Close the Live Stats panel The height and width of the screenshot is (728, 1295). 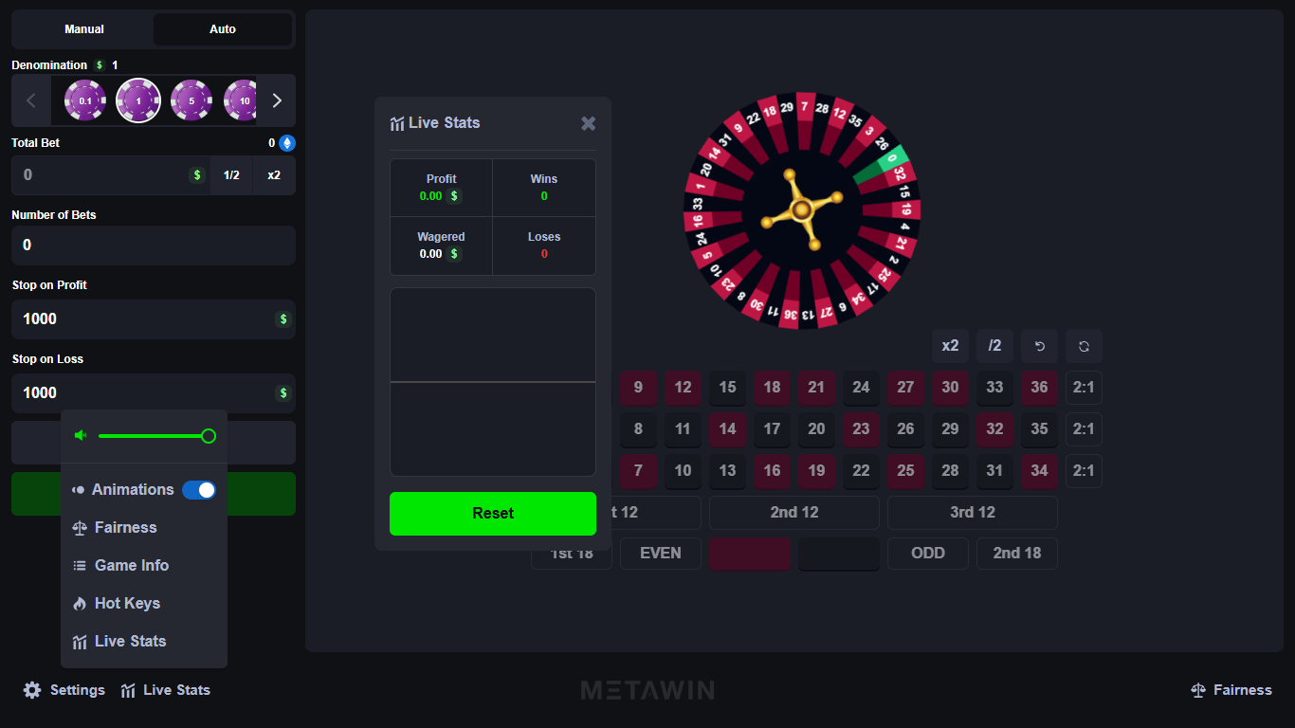(x=589, y=123)
